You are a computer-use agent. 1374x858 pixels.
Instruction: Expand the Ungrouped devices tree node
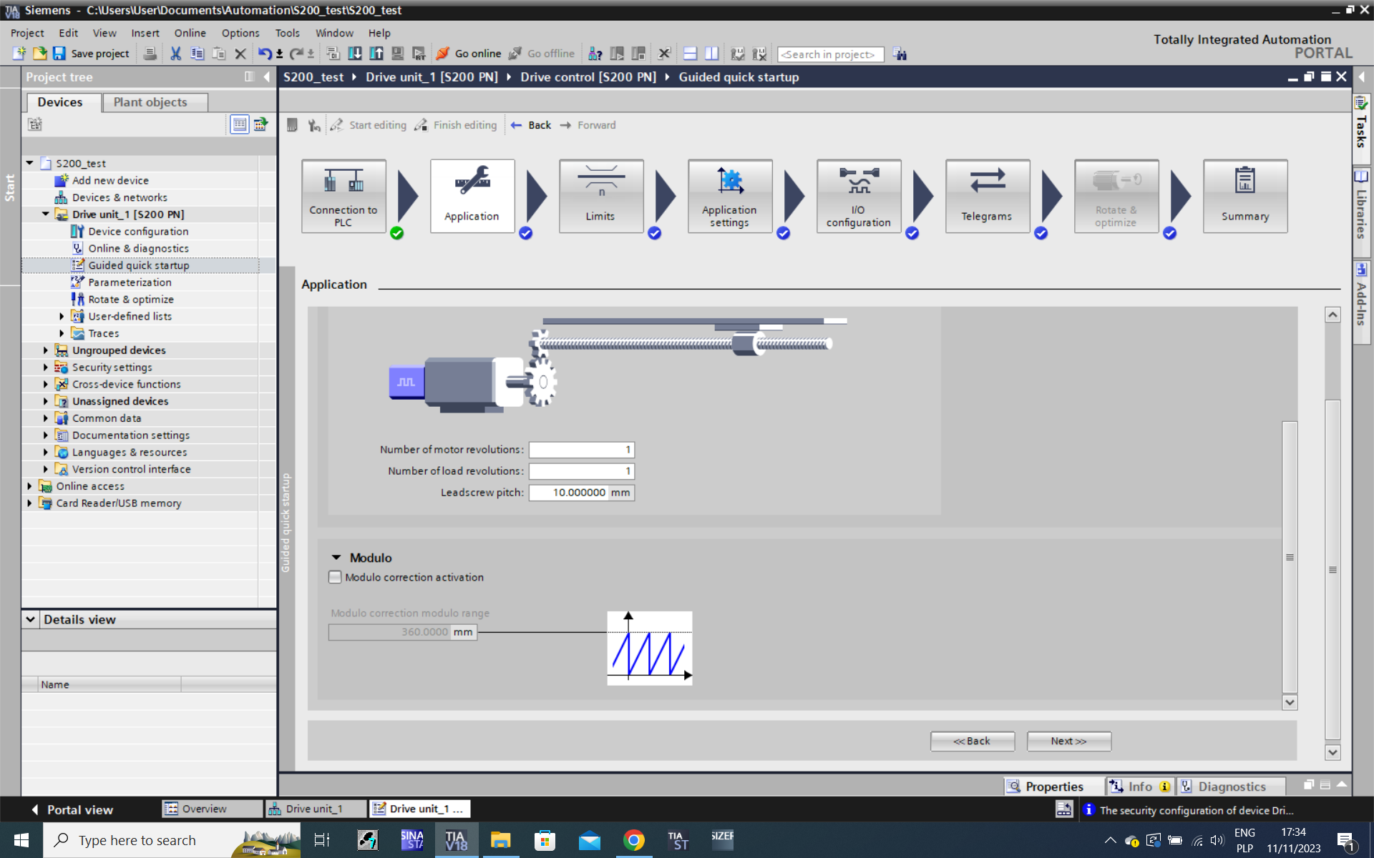tap(46, 350)
